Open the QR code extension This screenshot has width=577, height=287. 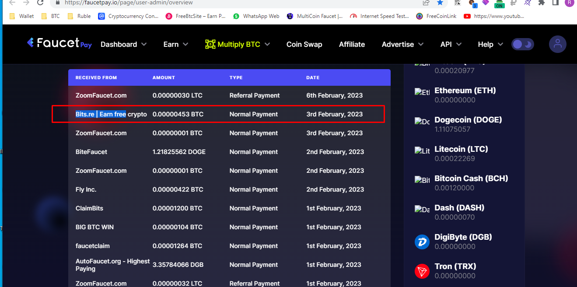point(458,3)
